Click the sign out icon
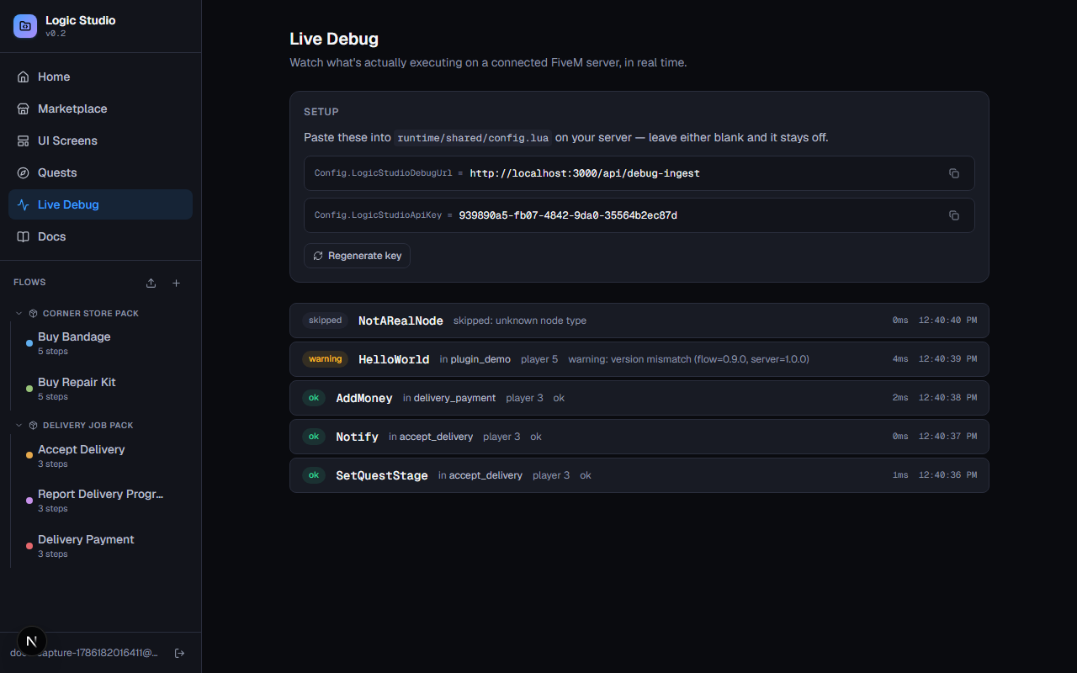This screenshot has width=1077, height=673. [x=179, y=653]
